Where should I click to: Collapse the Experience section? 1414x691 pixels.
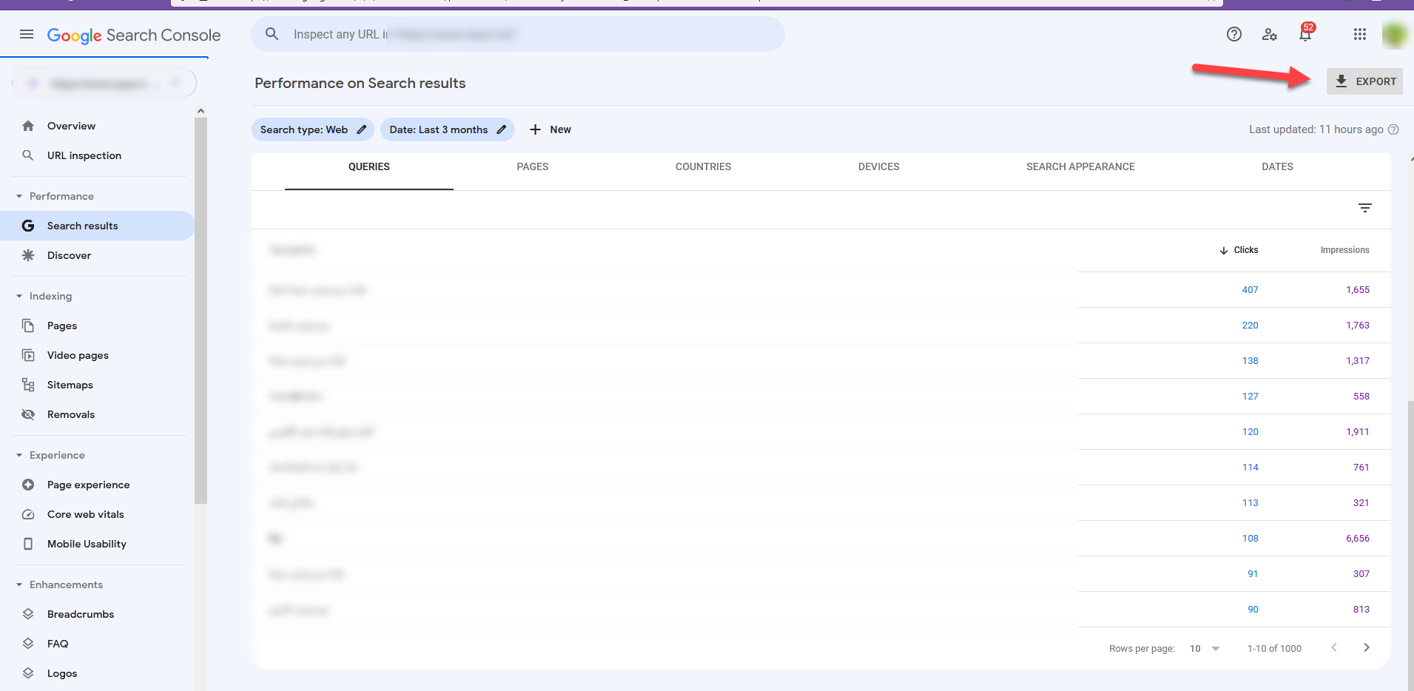[19, 455]
